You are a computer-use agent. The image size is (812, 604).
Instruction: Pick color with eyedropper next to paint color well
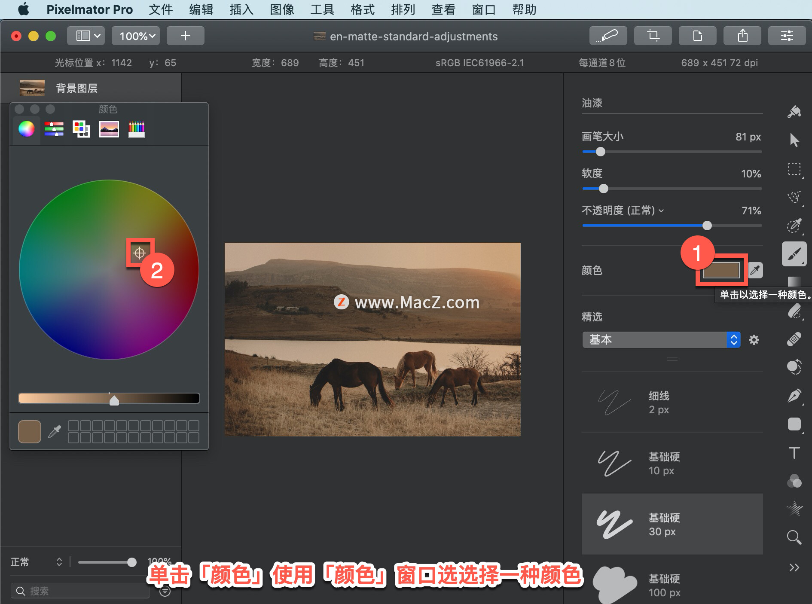point(755,270)
